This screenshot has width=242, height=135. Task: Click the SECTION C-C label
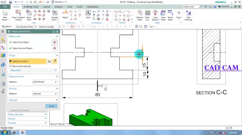click(x=211, y=93)
